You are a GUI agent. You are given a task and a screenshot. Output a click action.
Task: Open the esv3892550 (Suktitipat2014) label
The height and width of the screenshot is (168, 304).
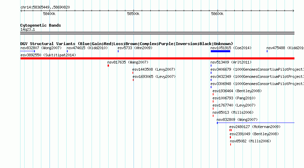(x=48, y=55)
